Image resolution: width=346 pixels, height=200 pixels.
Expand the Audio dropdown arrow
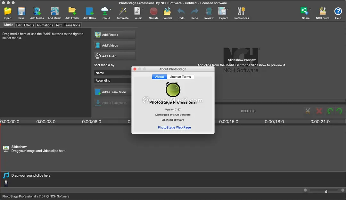[x=143, y=9]
